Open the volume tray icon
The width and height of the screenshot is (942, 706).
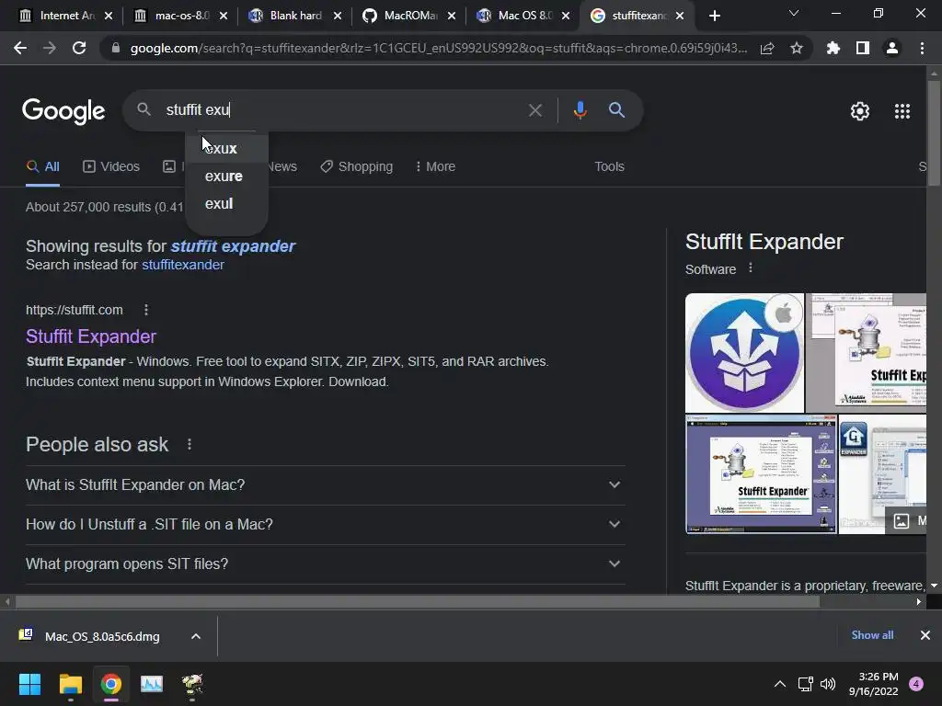point(828,684)
